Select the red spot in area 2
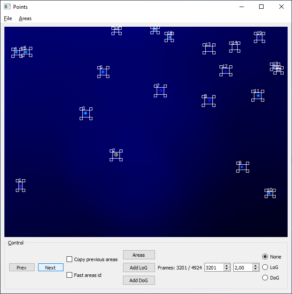Image resolution: width=292 pixels, height=294 pixels. (x=116, y=155)
